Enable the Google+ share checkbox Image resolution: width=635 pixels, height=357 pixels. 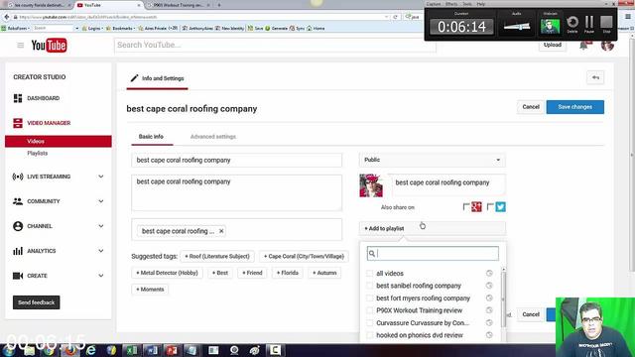pyautogui.click(x=466, y=207)
